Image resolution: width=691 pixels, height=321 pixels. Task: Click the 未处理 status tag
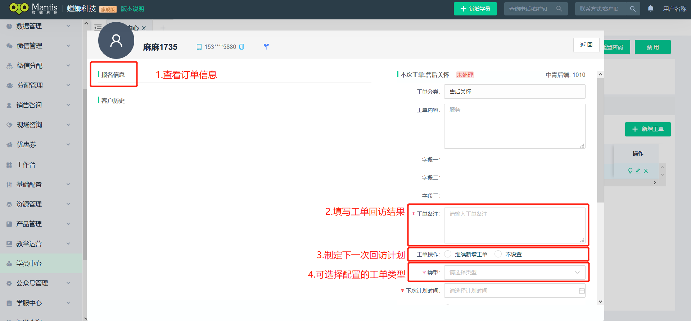[465, 75]
